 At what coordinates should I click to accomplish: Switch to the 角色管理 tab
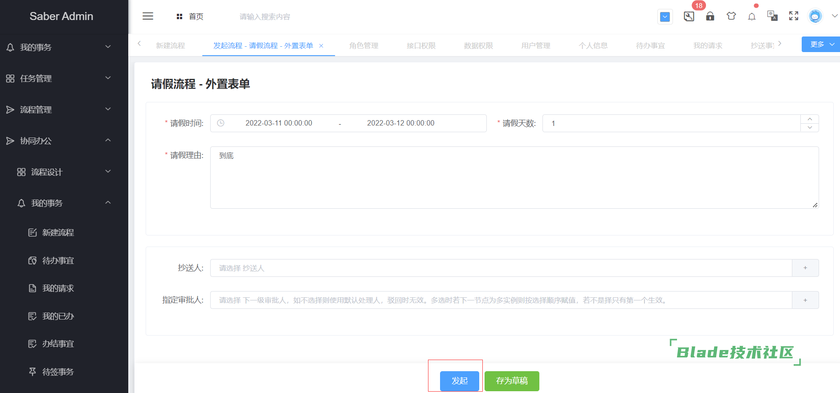[x=363, y=45]
